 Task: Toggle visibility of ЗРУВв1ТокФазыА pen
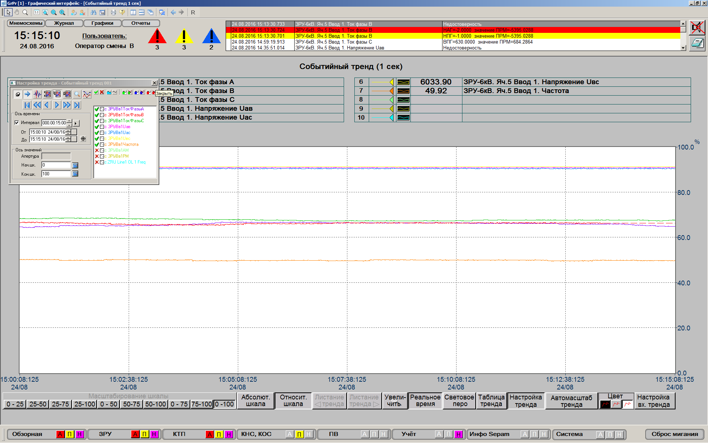[97, 109]
